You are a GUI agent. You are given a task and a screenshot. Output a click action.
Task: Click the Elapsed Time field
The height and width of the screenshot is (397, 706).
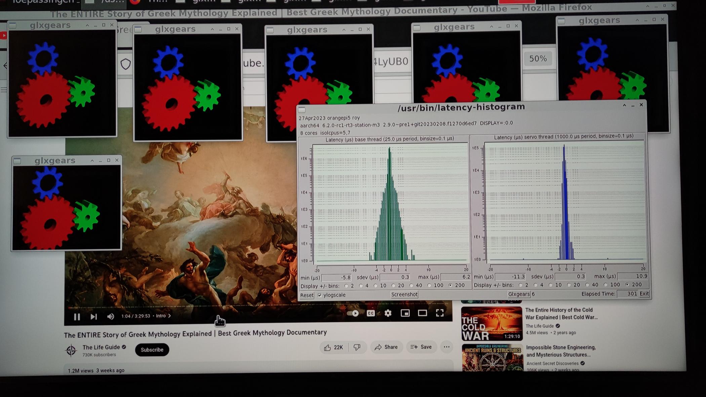click(x=628, y=293)
